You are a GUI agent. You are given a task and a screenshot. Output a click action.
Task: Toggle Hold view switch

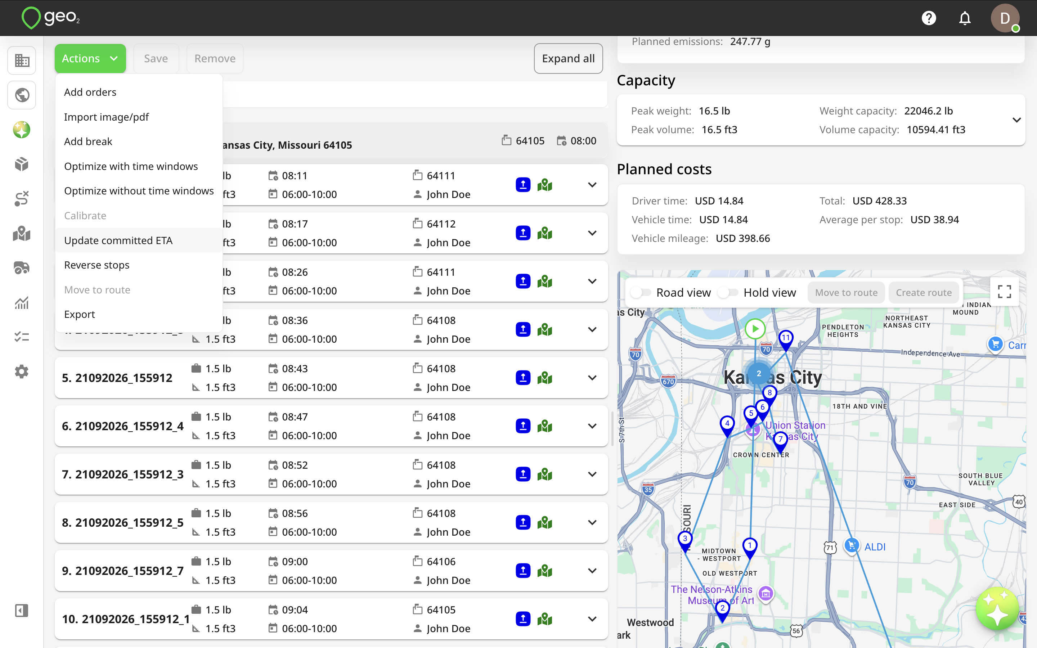(x=728, y=293)
